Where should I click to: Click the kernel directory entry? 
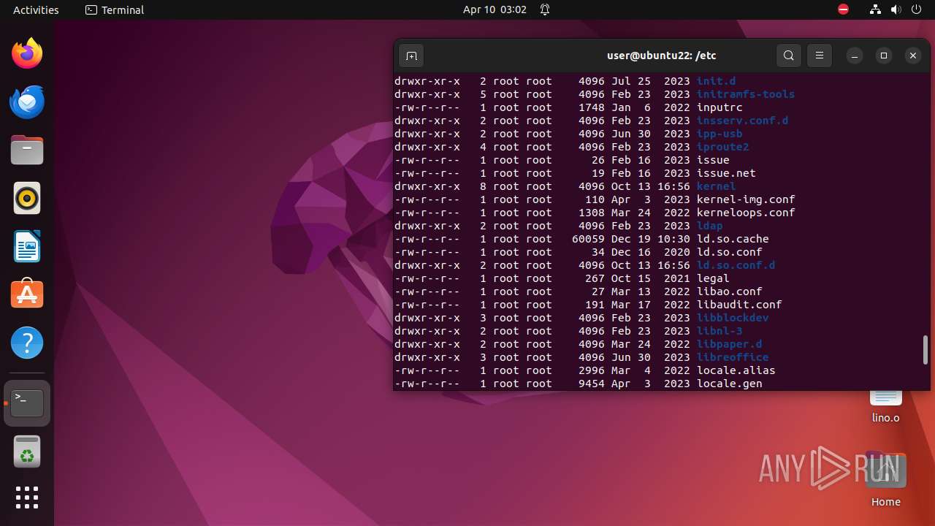[716, 186]
